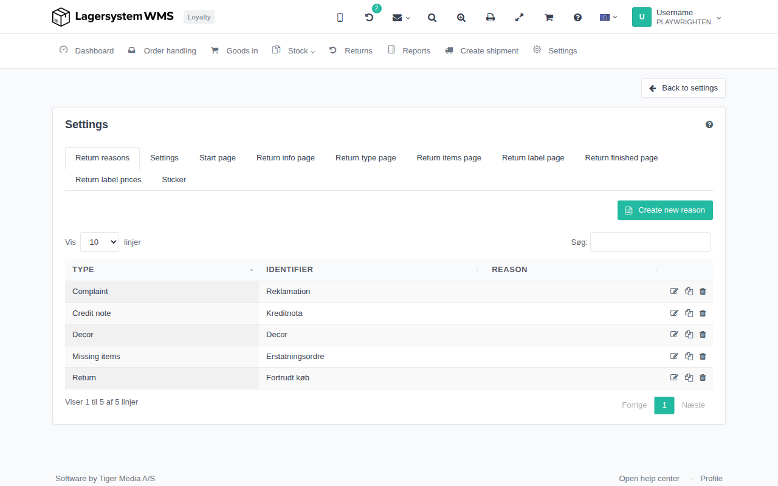Select the Sticker tab
This screenshot has height=486, width=778.
click(x=174, y=180)
